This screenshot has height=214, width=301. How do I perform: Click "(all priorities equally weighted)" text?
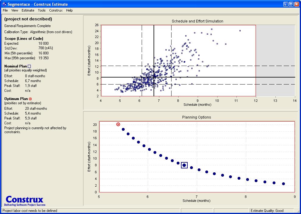click(26, 70)
